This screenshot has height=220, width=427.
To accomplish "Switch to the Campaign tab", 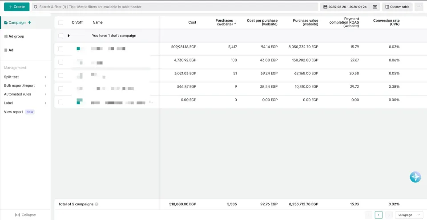I will click(x=17, y=23).
